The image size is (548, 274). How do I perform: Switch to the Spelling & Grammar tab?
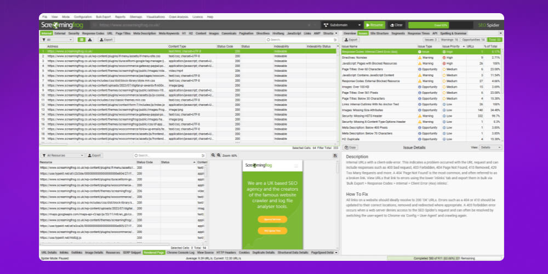tap(453, 33)
